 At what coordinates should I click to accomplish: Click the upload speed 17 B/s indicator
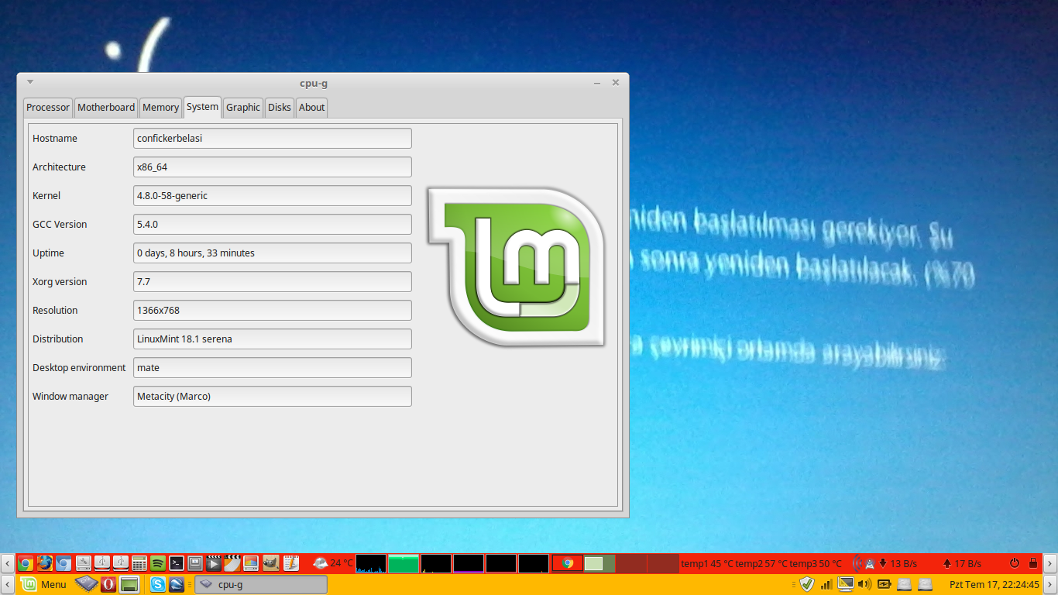(962, 563)
